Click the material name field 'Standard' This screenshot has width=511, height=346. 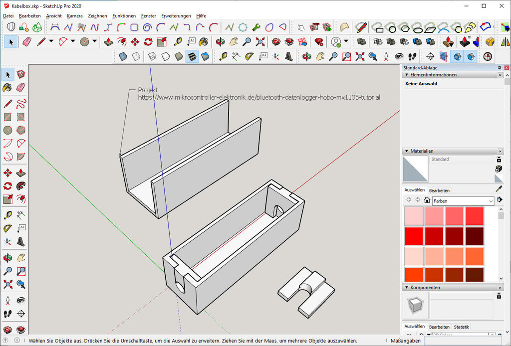[x=461, y=160]
